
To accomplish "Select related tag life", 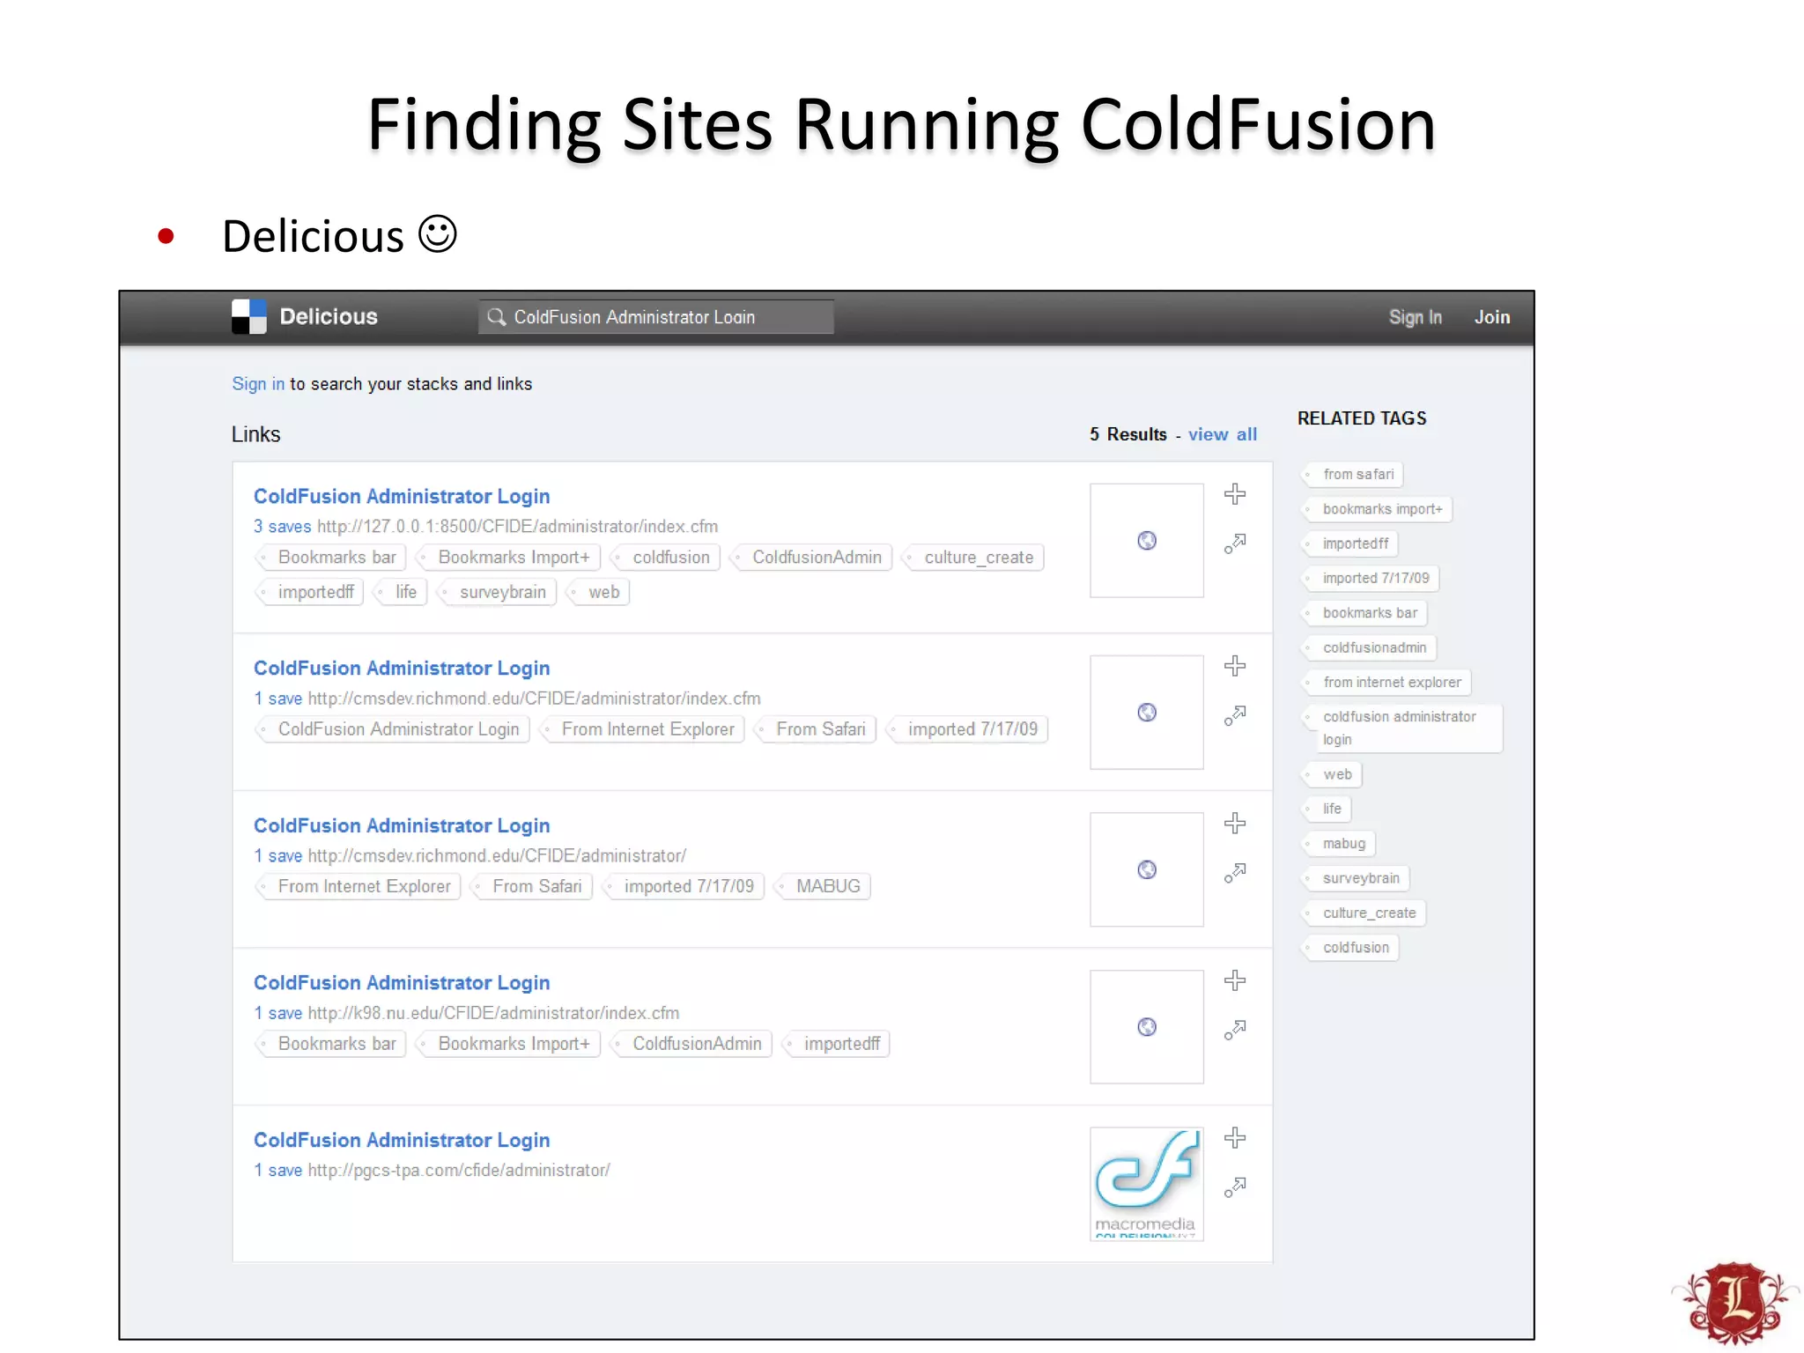I will point(1327,809).
